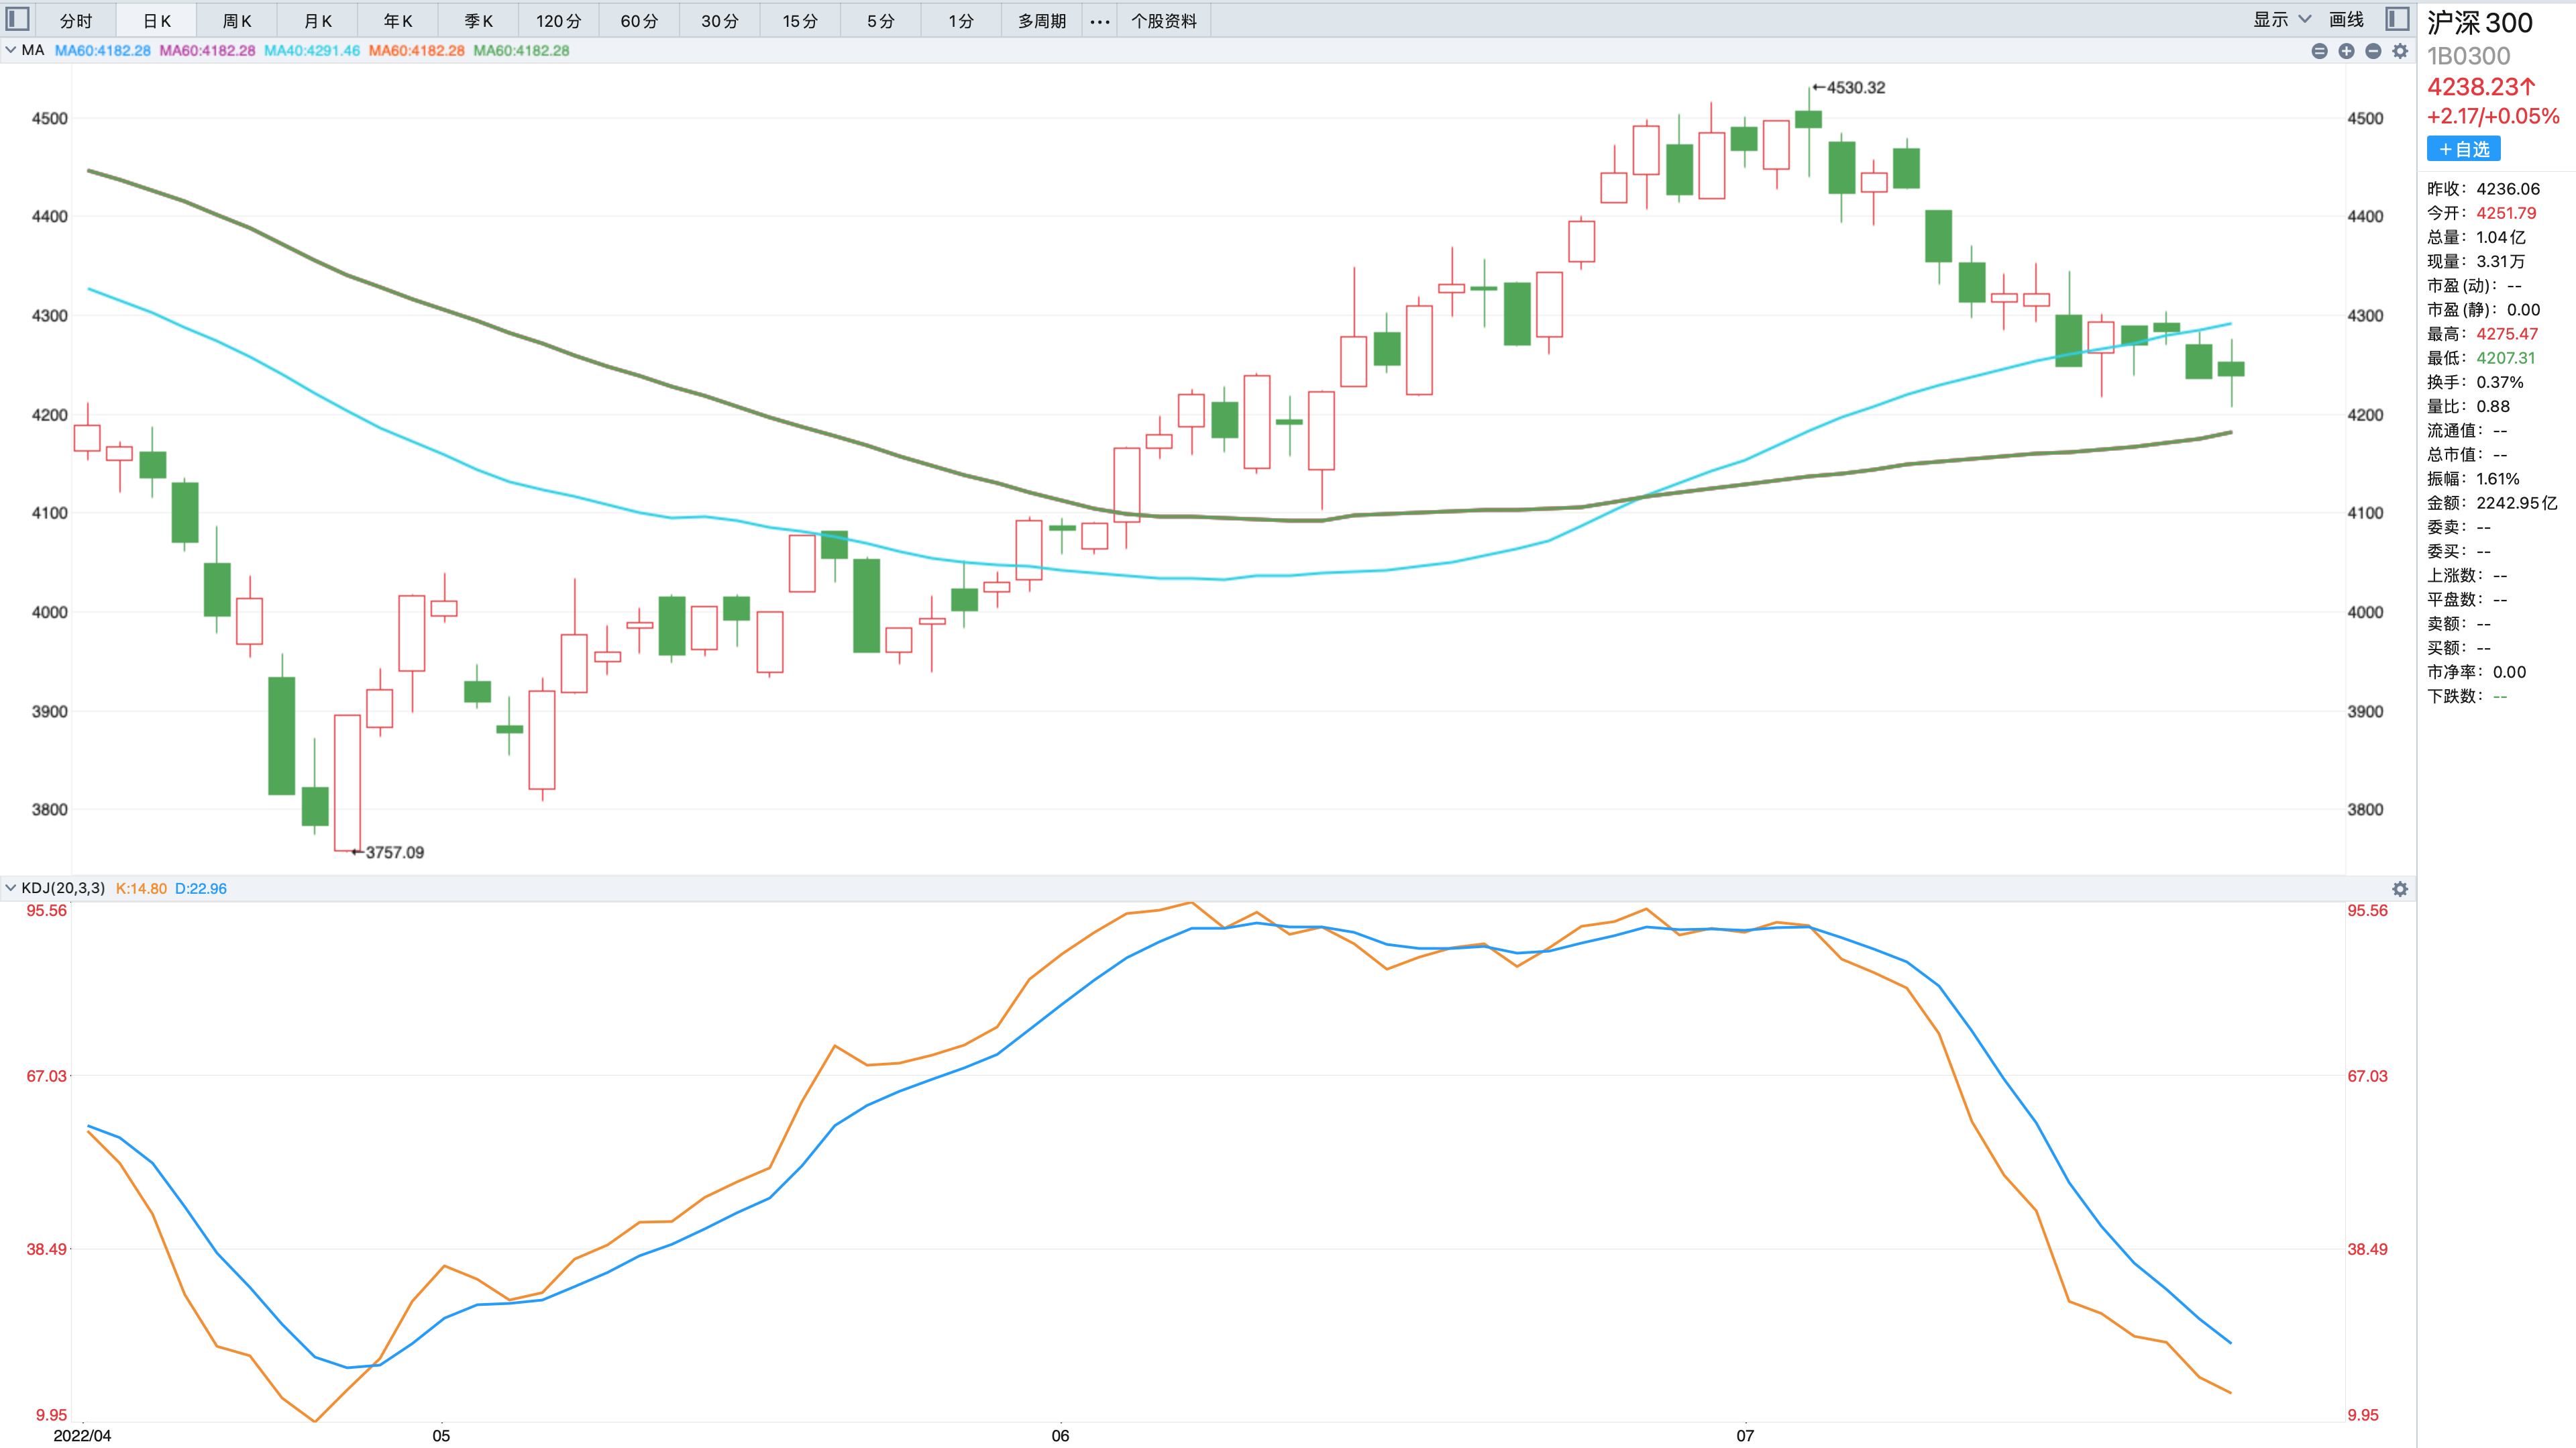Zoom out with the minus-circle icon

2373,51
